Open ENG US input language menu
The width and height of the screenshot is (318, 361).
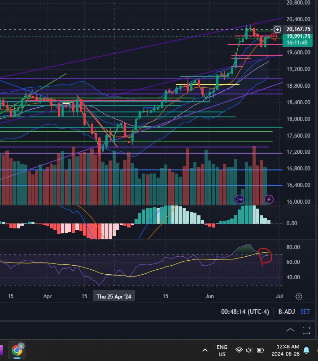tap(222, 350)
